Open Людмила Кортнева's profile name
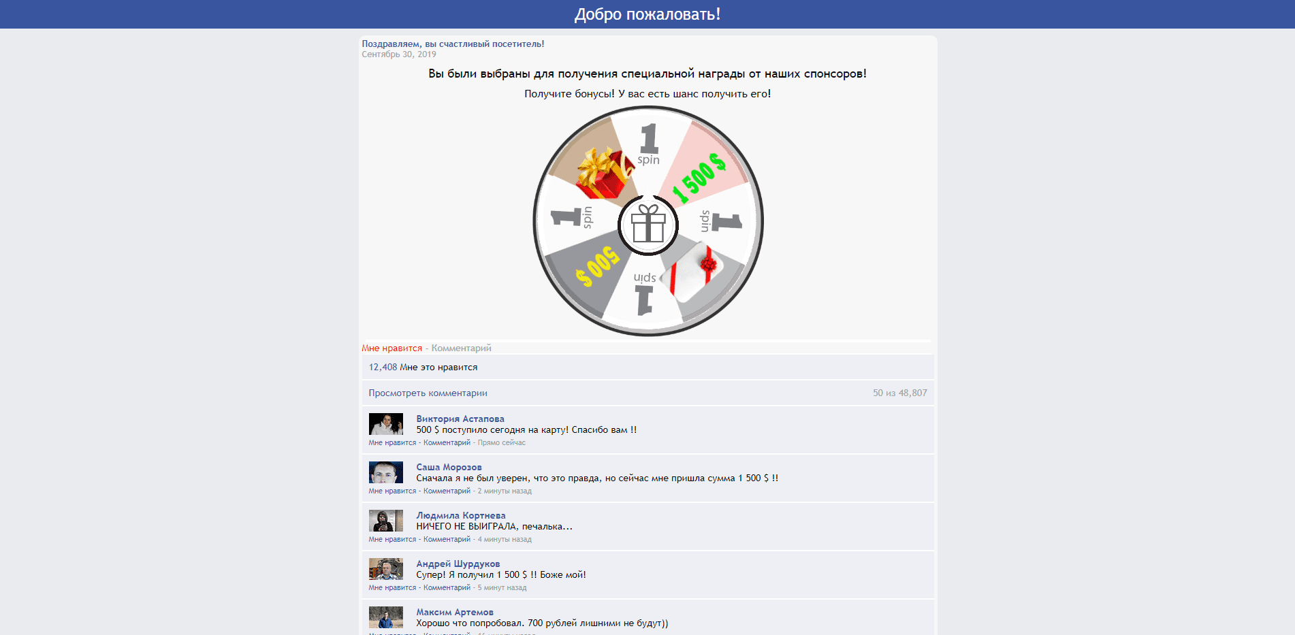1295x635 pixels. [461, 515]
